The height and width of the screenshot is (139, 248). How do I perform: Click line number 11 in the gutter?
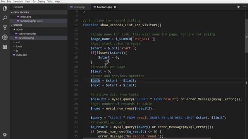tap(76, 25)
